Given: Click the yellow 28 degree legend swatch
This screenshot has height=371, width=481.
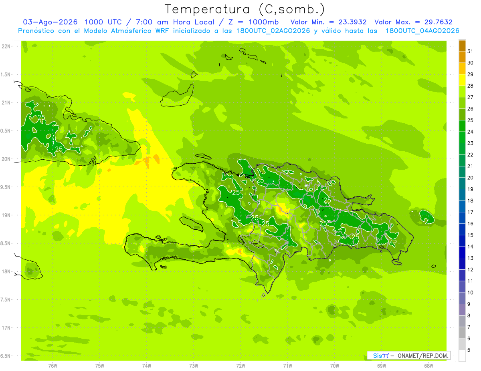Looking at the screenshot, I should 462,80.
